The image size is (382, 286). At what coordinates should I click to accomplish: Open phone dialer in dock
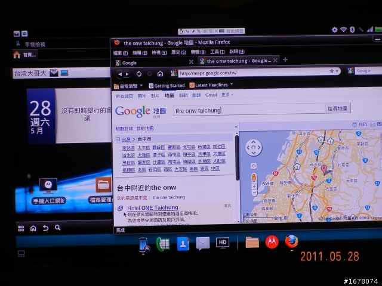point(163,244)
